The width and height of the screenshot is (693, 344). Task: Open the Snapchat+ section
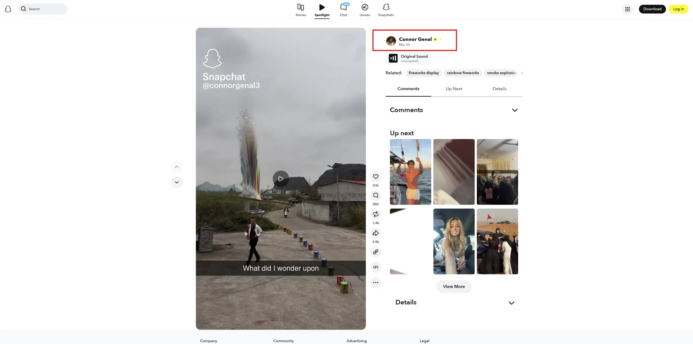click(x=386, y=10)
